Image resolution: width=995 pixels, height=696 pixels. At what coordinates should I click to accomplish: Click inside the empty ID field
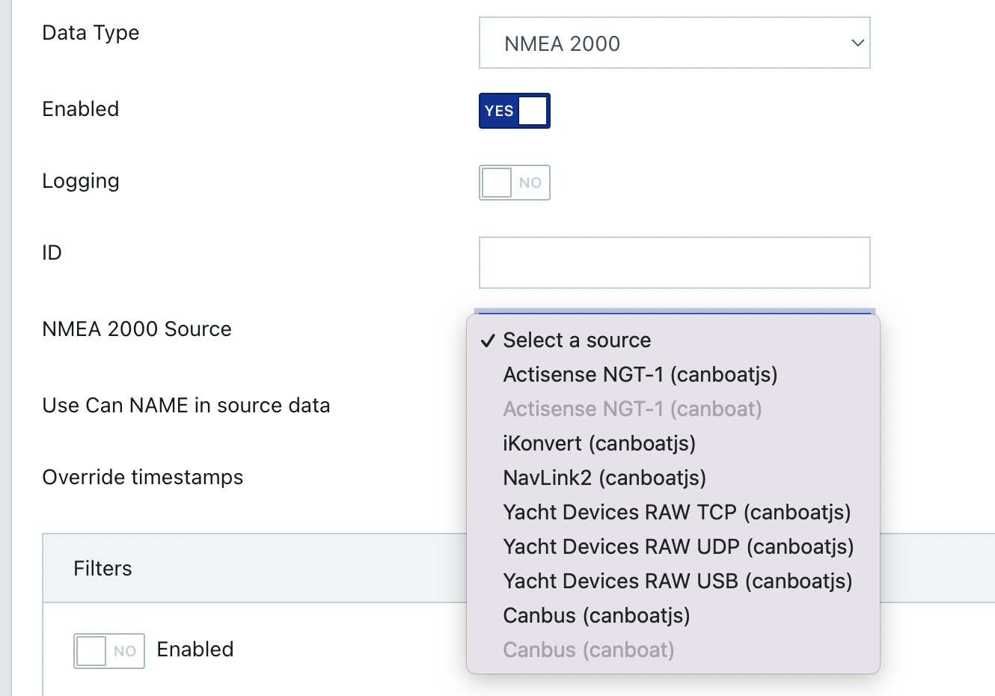point(673,262)
